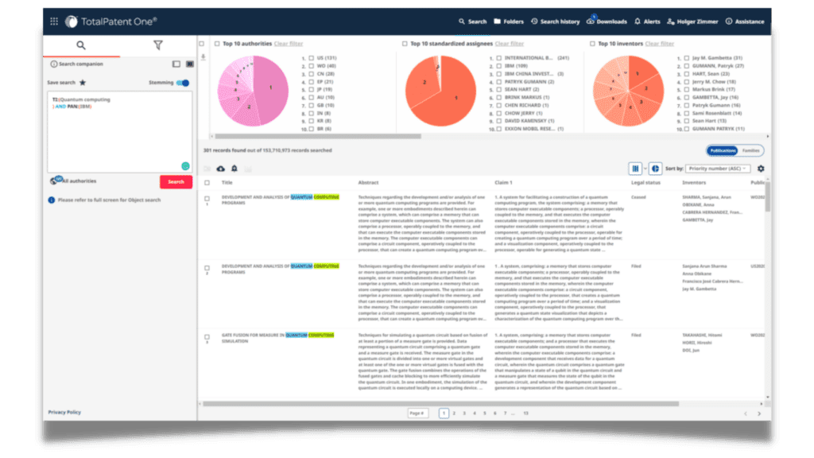Open the apps grid menu icon
This screenshot has width=814, height=458.
(x=54, y=21)
